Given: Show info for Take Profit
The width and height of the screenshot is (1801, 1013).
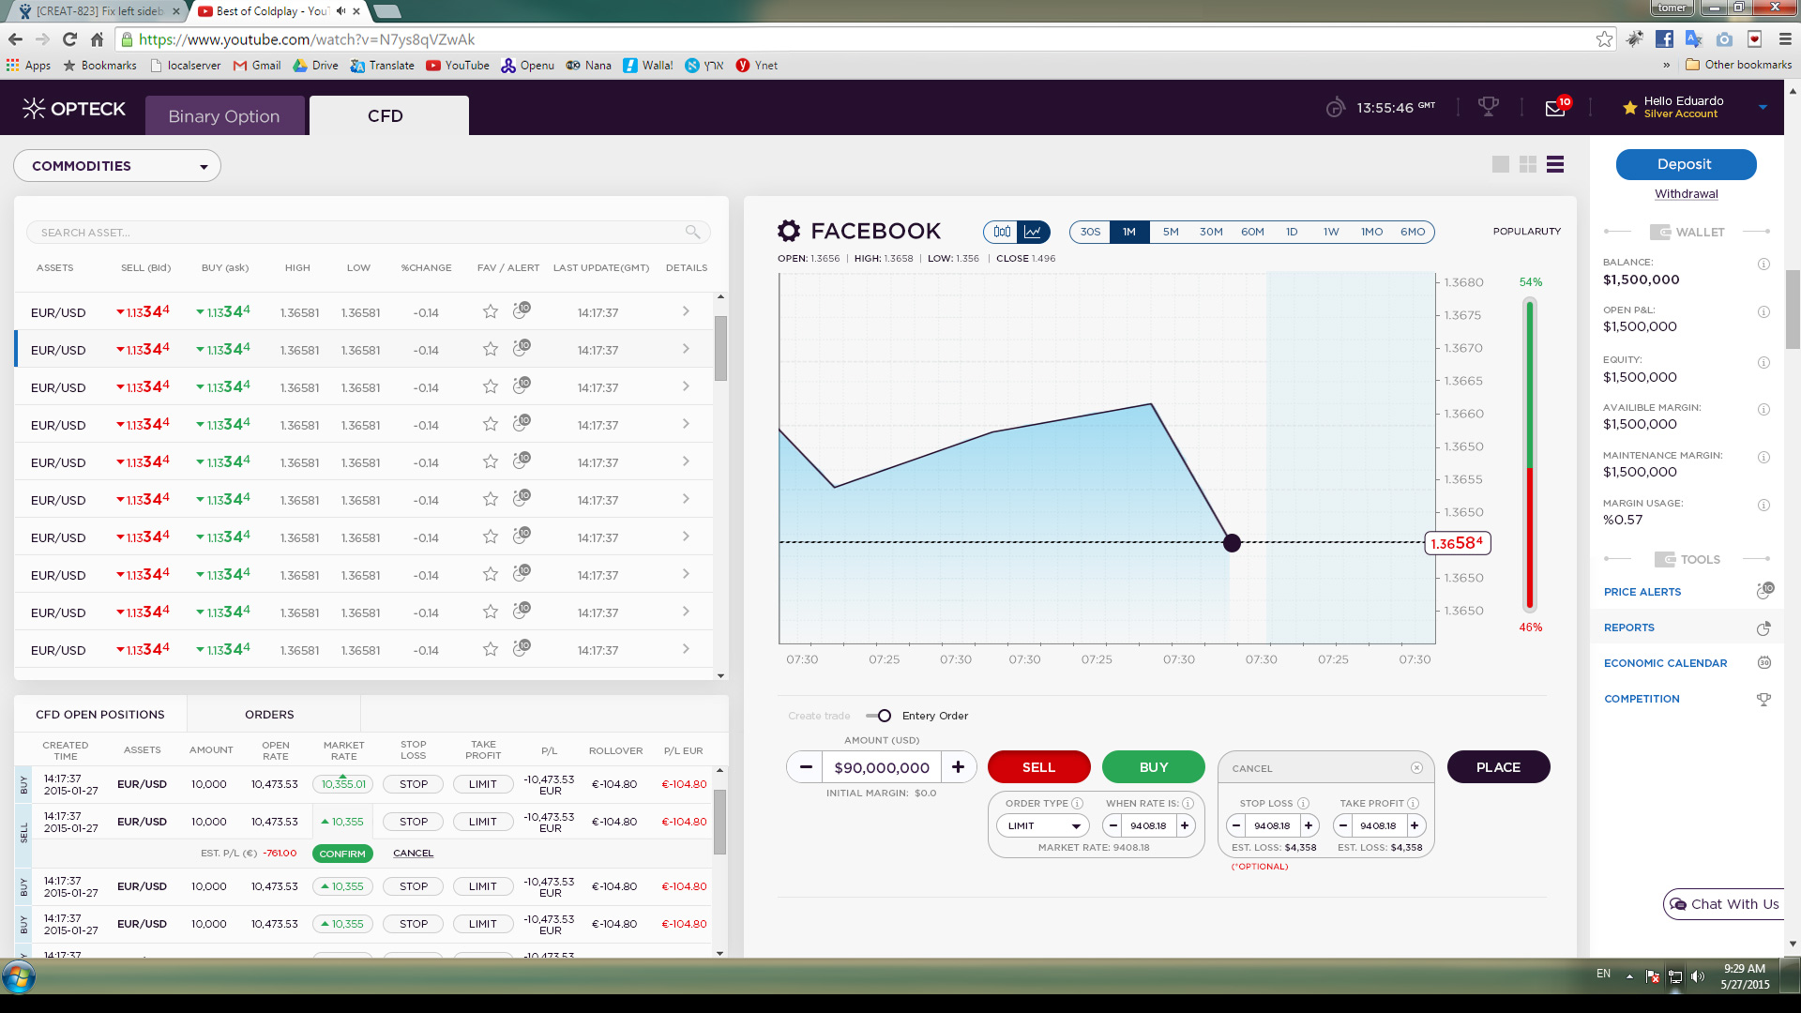Looking at the screenshot, I should pos(1413,803).
